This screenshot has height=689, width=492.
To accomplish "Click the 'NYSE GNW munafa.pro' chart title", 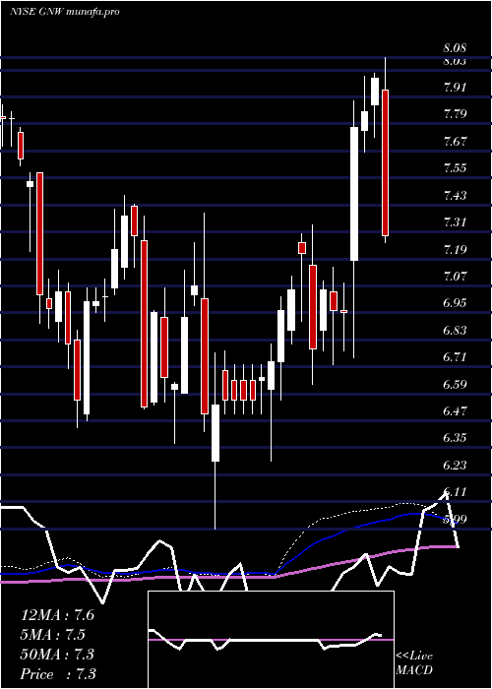I will pos(64,12).
